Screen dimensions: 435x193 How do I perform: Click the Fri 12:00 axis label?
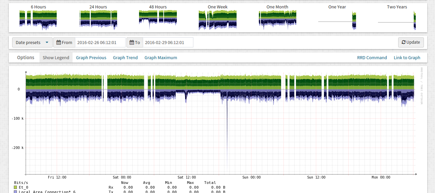click(x=57, y=177)
